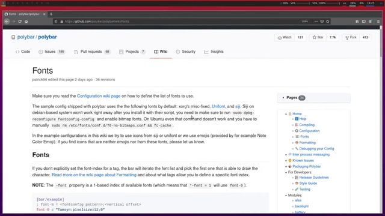Open the page actions ellipsis menu
Image resolution: width=385 pixels, height=216 pixels.
click(x=316, y=22)
